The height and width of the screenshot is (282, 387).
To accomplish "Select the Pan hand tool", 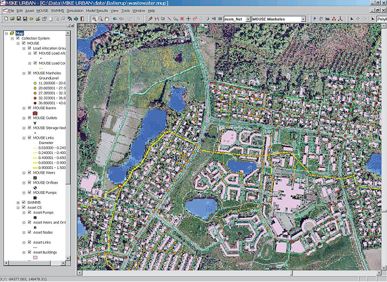I will click(107, 19).
